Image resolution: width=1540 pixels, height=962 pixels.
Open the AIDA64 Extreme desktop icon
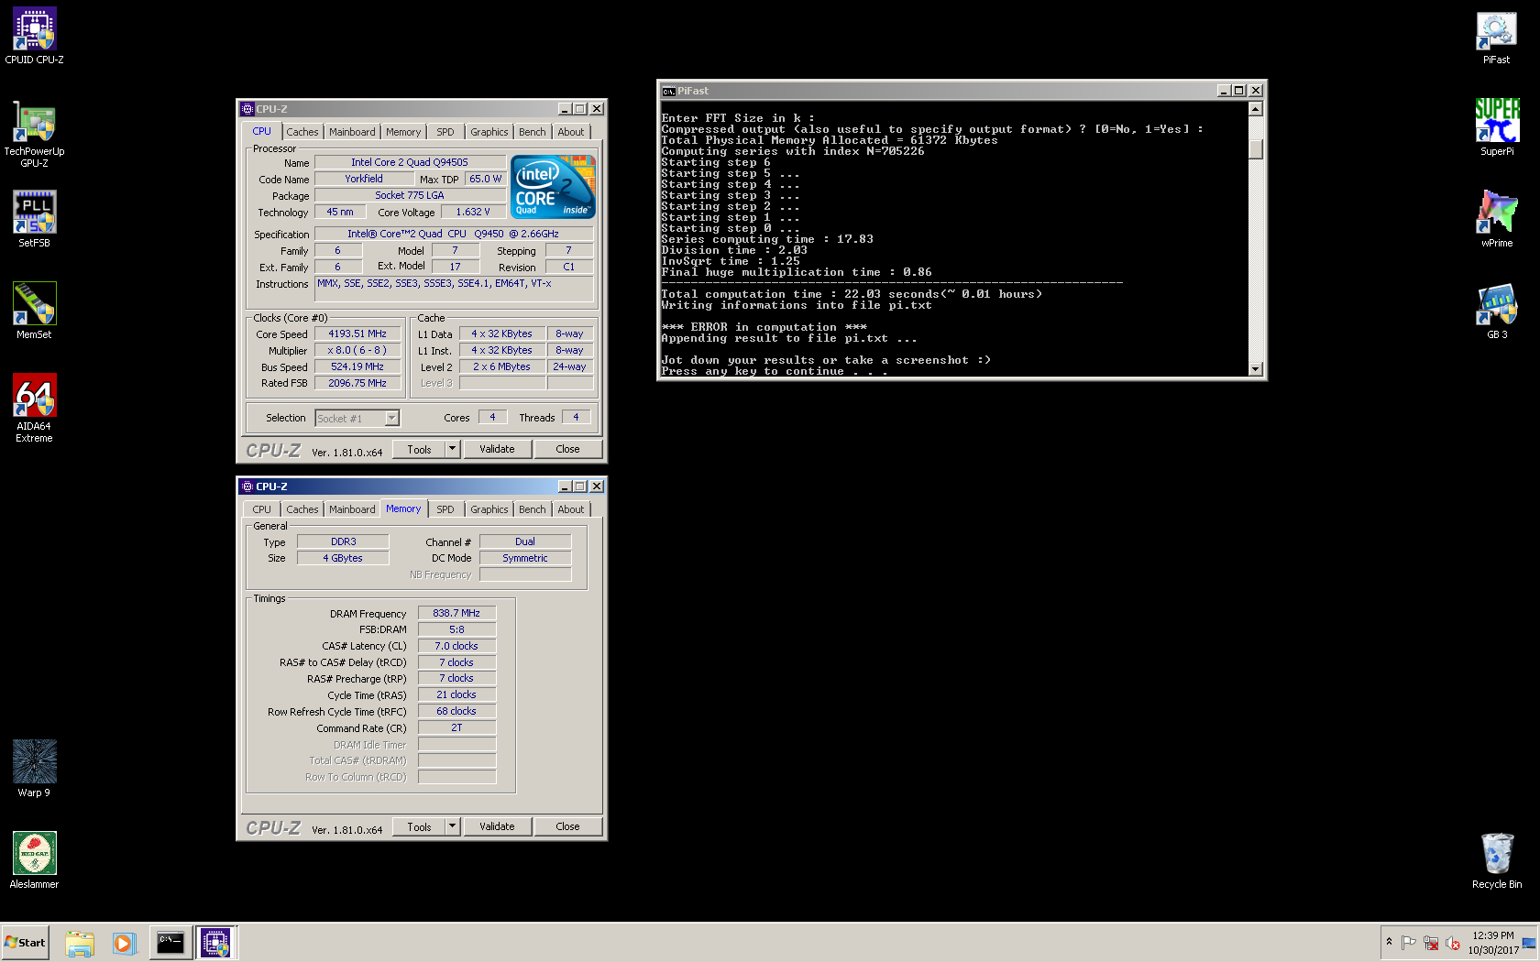coord(34,409)
